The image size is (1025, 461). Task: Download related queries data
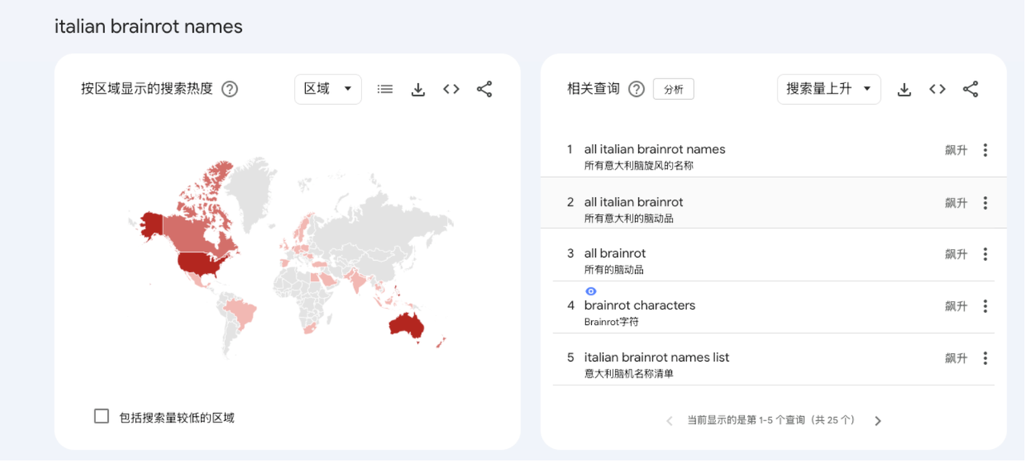(x=904, y=90)
